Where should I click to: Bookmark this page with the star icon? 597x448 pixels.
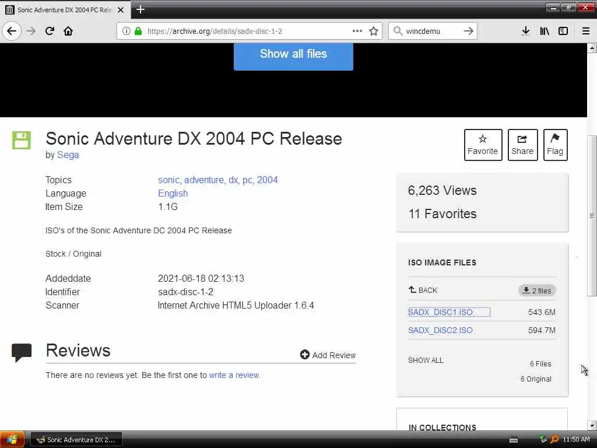pyautogui.click(x=374, y=31)
